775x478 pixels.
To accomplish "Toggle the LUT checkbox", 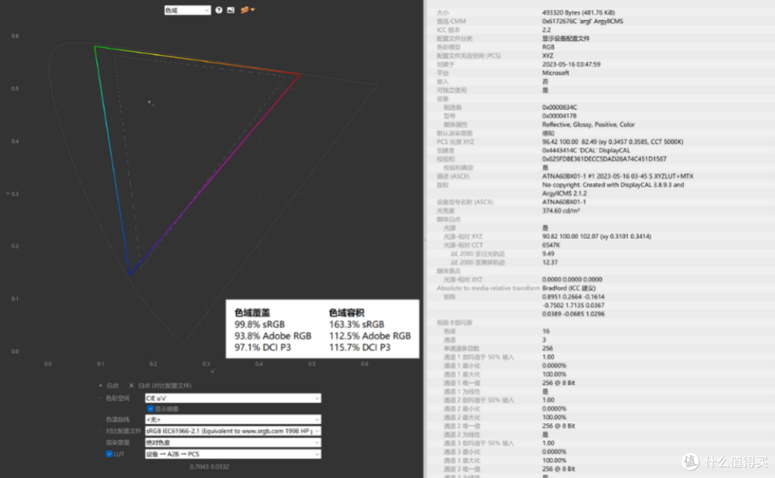I will 109,454.
